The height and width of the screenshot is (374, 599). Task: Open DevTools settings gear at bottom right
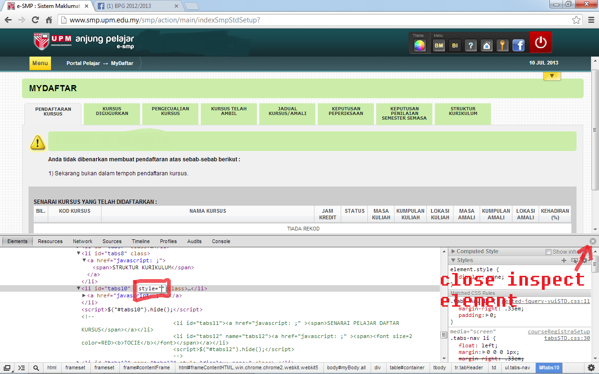click(x=592, y=368)
